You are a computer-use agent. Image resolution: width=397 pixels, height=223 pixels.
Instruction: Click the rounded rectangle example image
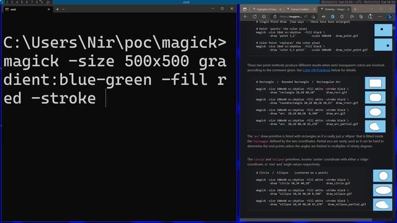coord(375,98)
